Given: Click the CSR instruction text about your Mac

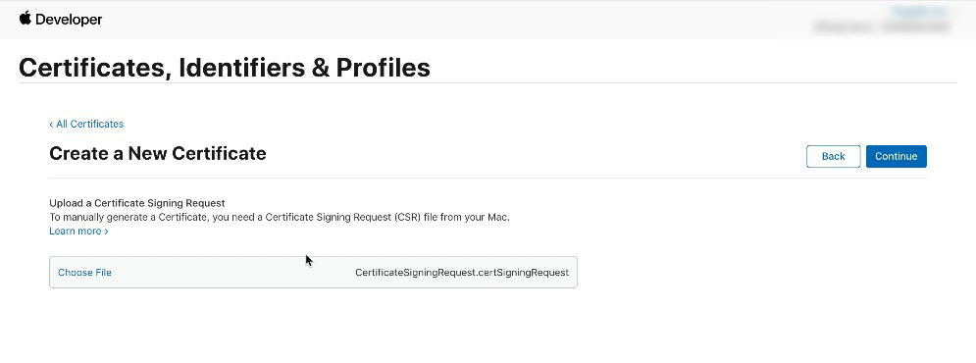Looking at the screenshot, I should [280, 217].
